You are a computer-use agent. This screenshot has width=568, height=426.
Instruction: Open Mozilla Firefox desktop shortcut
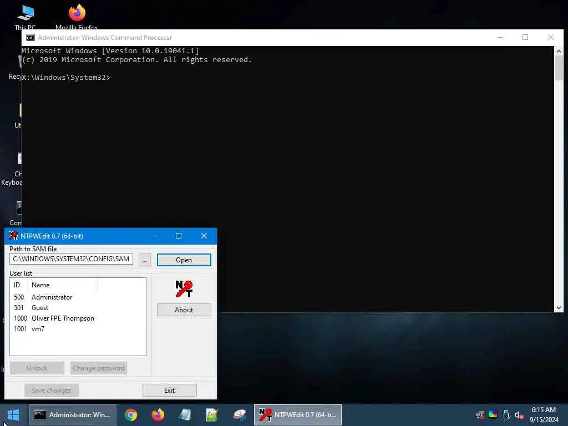tap(77, 17)
